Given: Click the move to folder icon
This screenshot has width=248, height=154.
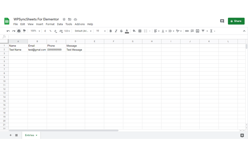Looking at the screenshot, I should pyautogui.click(x=70, y=19).
